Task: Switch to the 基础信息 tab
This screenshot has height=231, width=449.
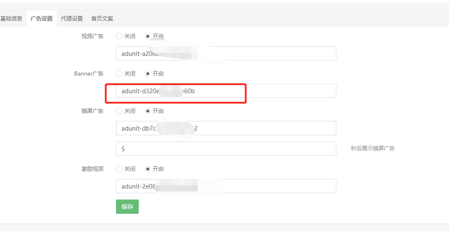Action: (11, 18)
